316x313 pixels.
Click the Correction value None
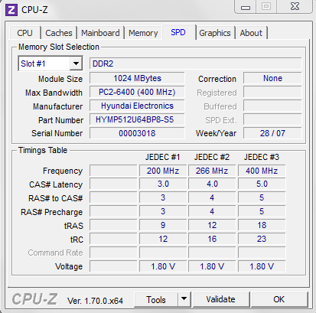[x=272, y=78]
